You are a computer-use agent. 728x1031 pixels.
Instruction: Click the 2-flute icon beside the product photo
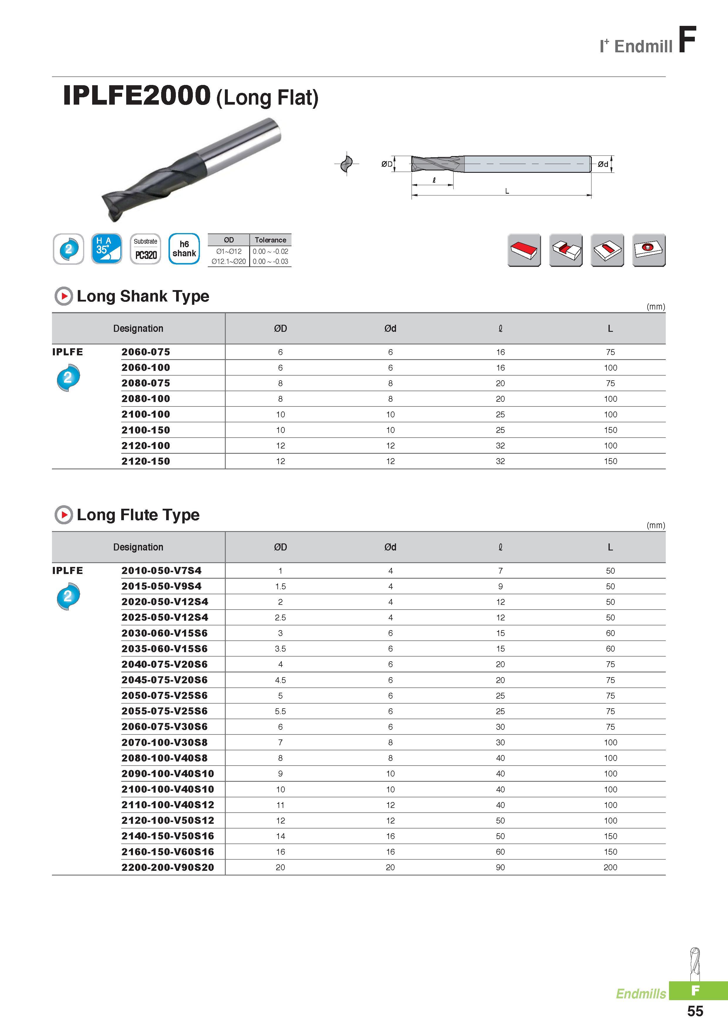68,249
